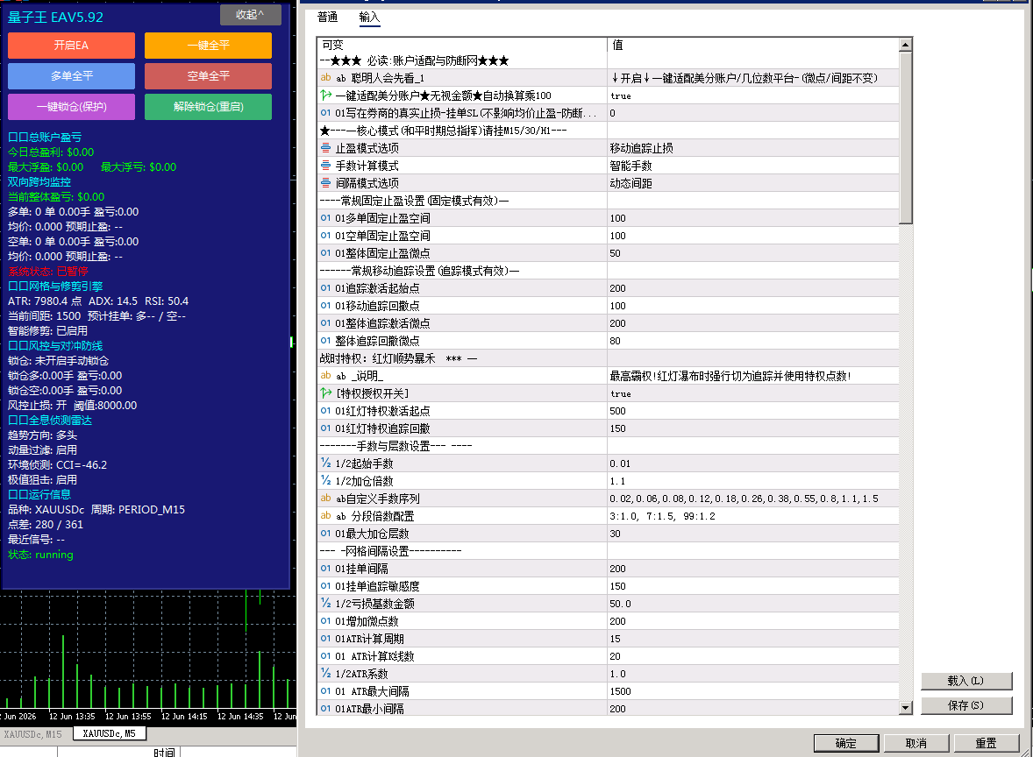Click 载入(L) to load preset
The height and width of the screenshot is (757, 1033).
[965, 681]
